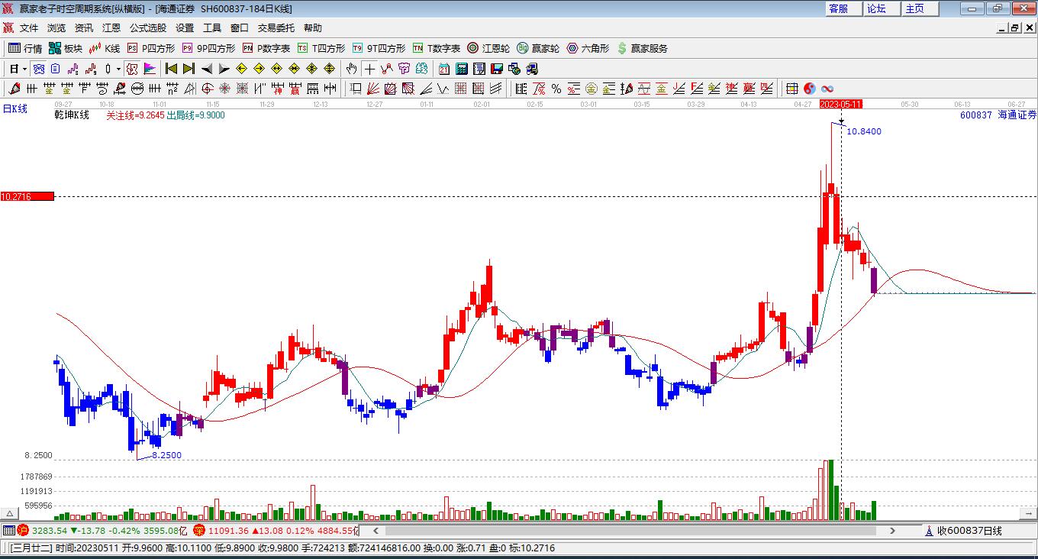The height and width of the screenshot is (559, 1038).
Task: Open the 浏览 menu
Action: coord(56,28)
